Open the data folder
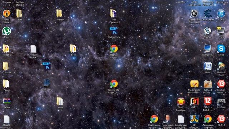 19,14
